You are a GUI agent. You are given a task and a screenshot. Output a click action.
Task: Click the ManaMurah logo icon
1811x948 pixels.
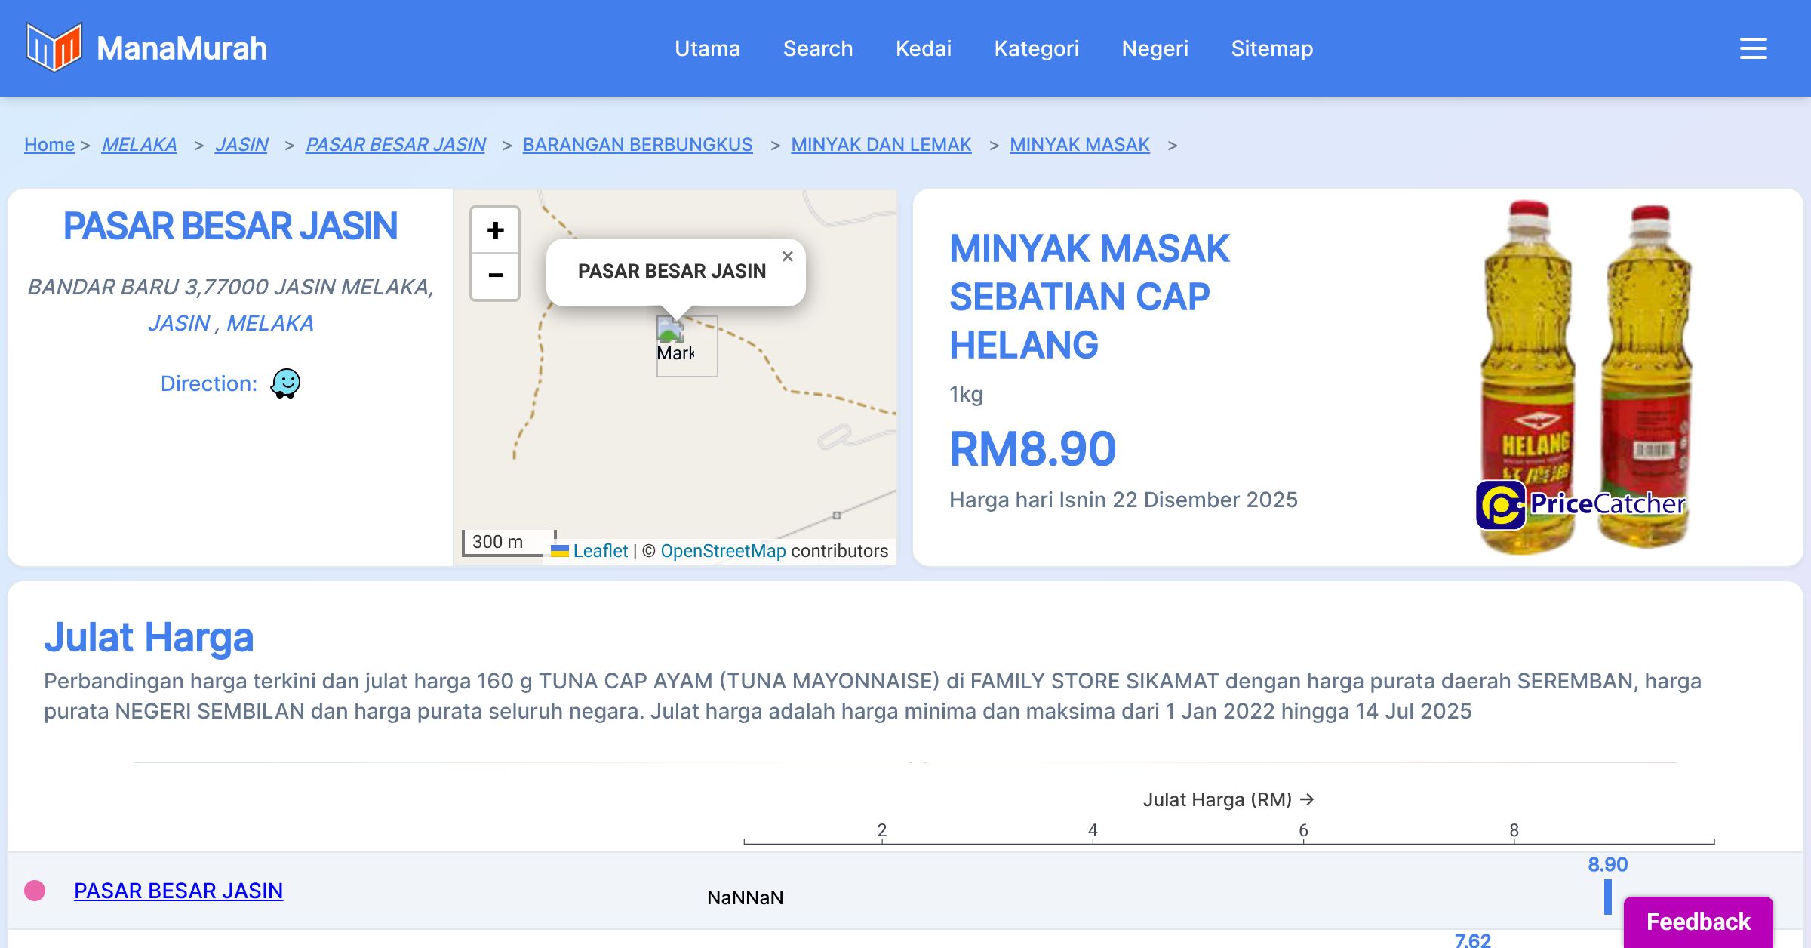point(54,48)
